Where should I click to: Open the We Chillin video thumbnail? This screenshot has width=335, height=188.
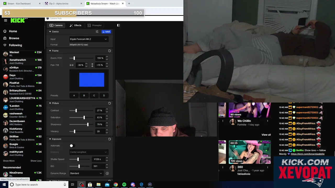(x=250, y=110)
